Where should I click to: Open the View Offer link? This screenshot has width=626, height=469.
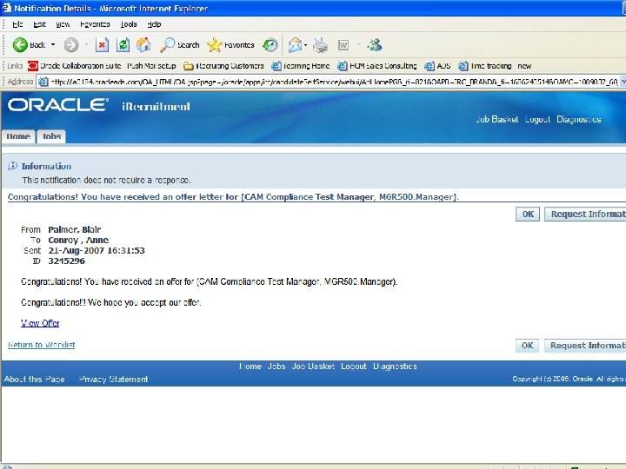click(x=40, y=323)
